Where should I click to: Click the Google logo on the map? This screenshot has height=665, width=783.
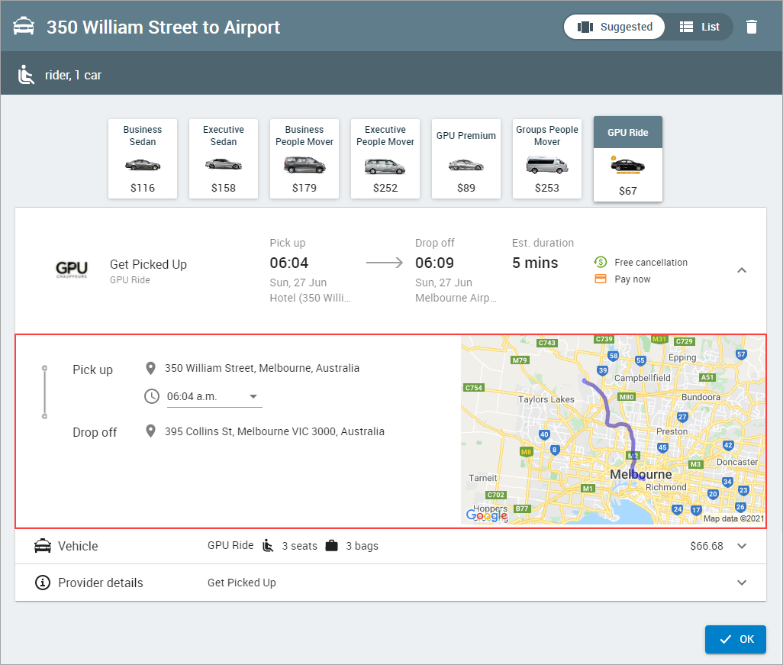tap(487, 514)
